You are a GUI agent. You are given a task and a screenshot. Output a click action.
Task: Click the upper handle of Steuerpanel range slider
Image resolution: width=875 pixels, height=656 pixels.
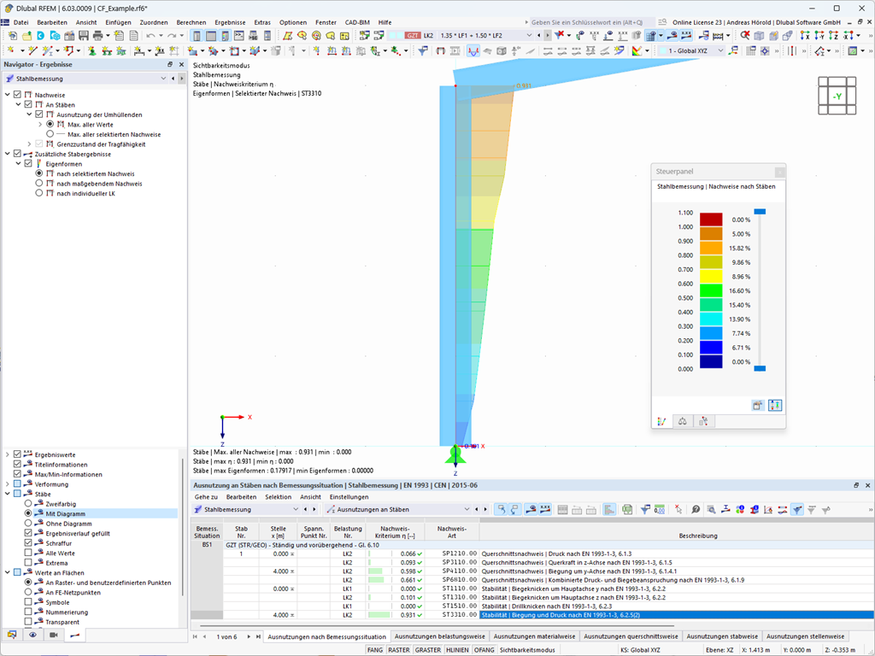click(x=760, y=212)
